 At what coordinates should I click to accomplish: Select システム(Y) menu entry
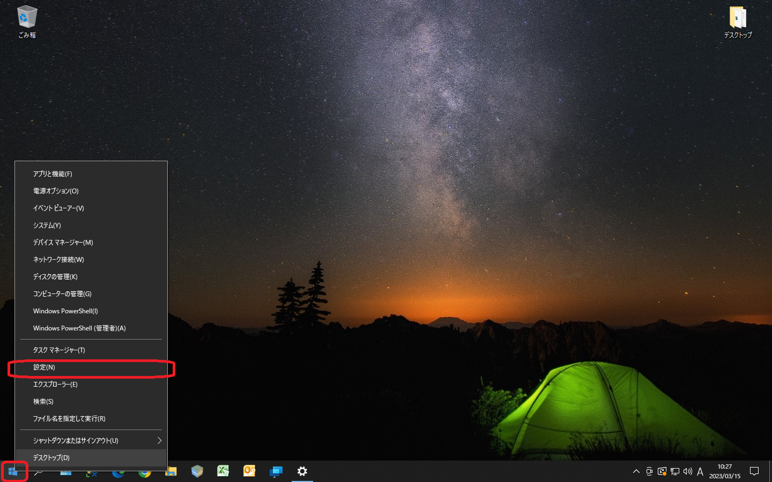(x=91, y=225)
